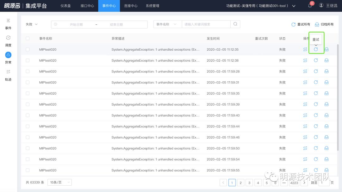This screenshot has width=342, height=192.
Task: Open the 仪表盘 tab
Action: [66, 6]
